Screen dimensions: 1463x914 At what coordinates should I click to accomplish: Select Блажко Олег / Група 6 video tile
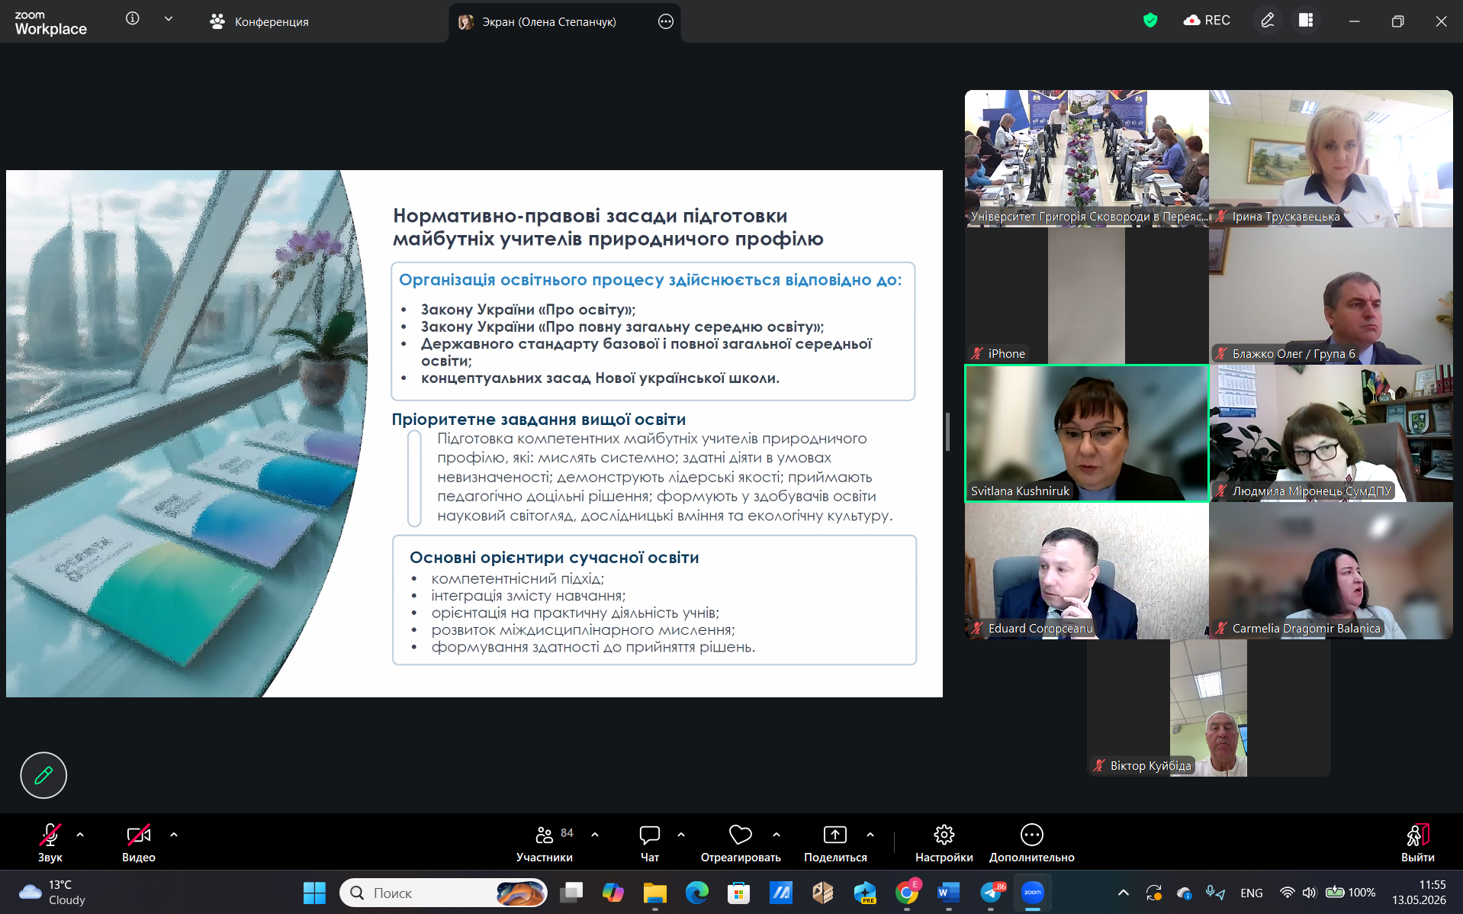(1331, 296)
